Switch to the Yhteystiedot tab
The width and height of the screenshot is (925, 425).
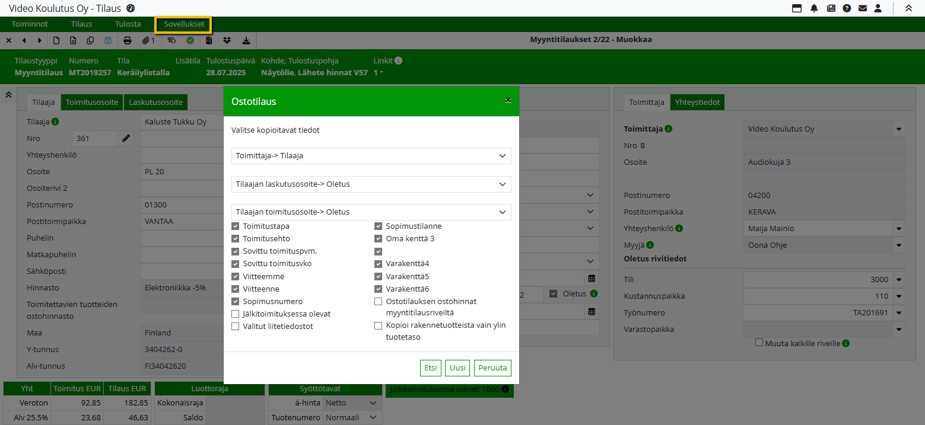[697, 102]
